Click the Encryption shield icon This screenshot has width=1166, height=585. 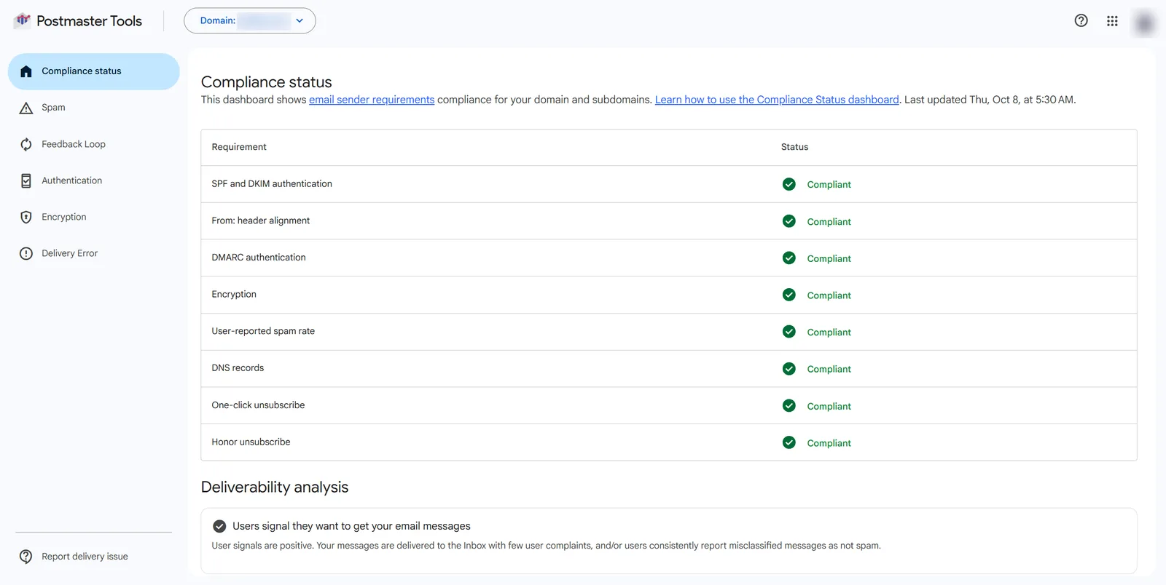click(x=26, y=217)
